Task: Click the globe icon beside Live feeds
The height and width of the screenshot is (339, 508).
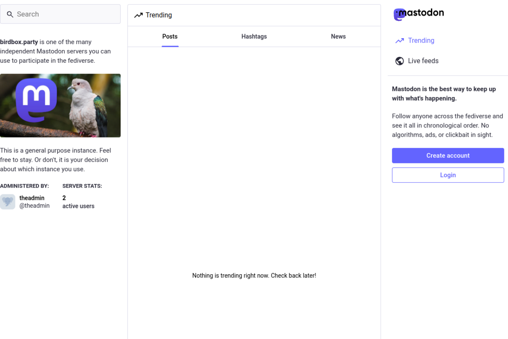Action: coord(399,61)
